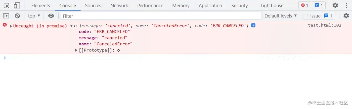Expand the Uncaught (in promise) error
Image resolution: width=352 pixels, height=109 pixels.
tap(11, 26)
